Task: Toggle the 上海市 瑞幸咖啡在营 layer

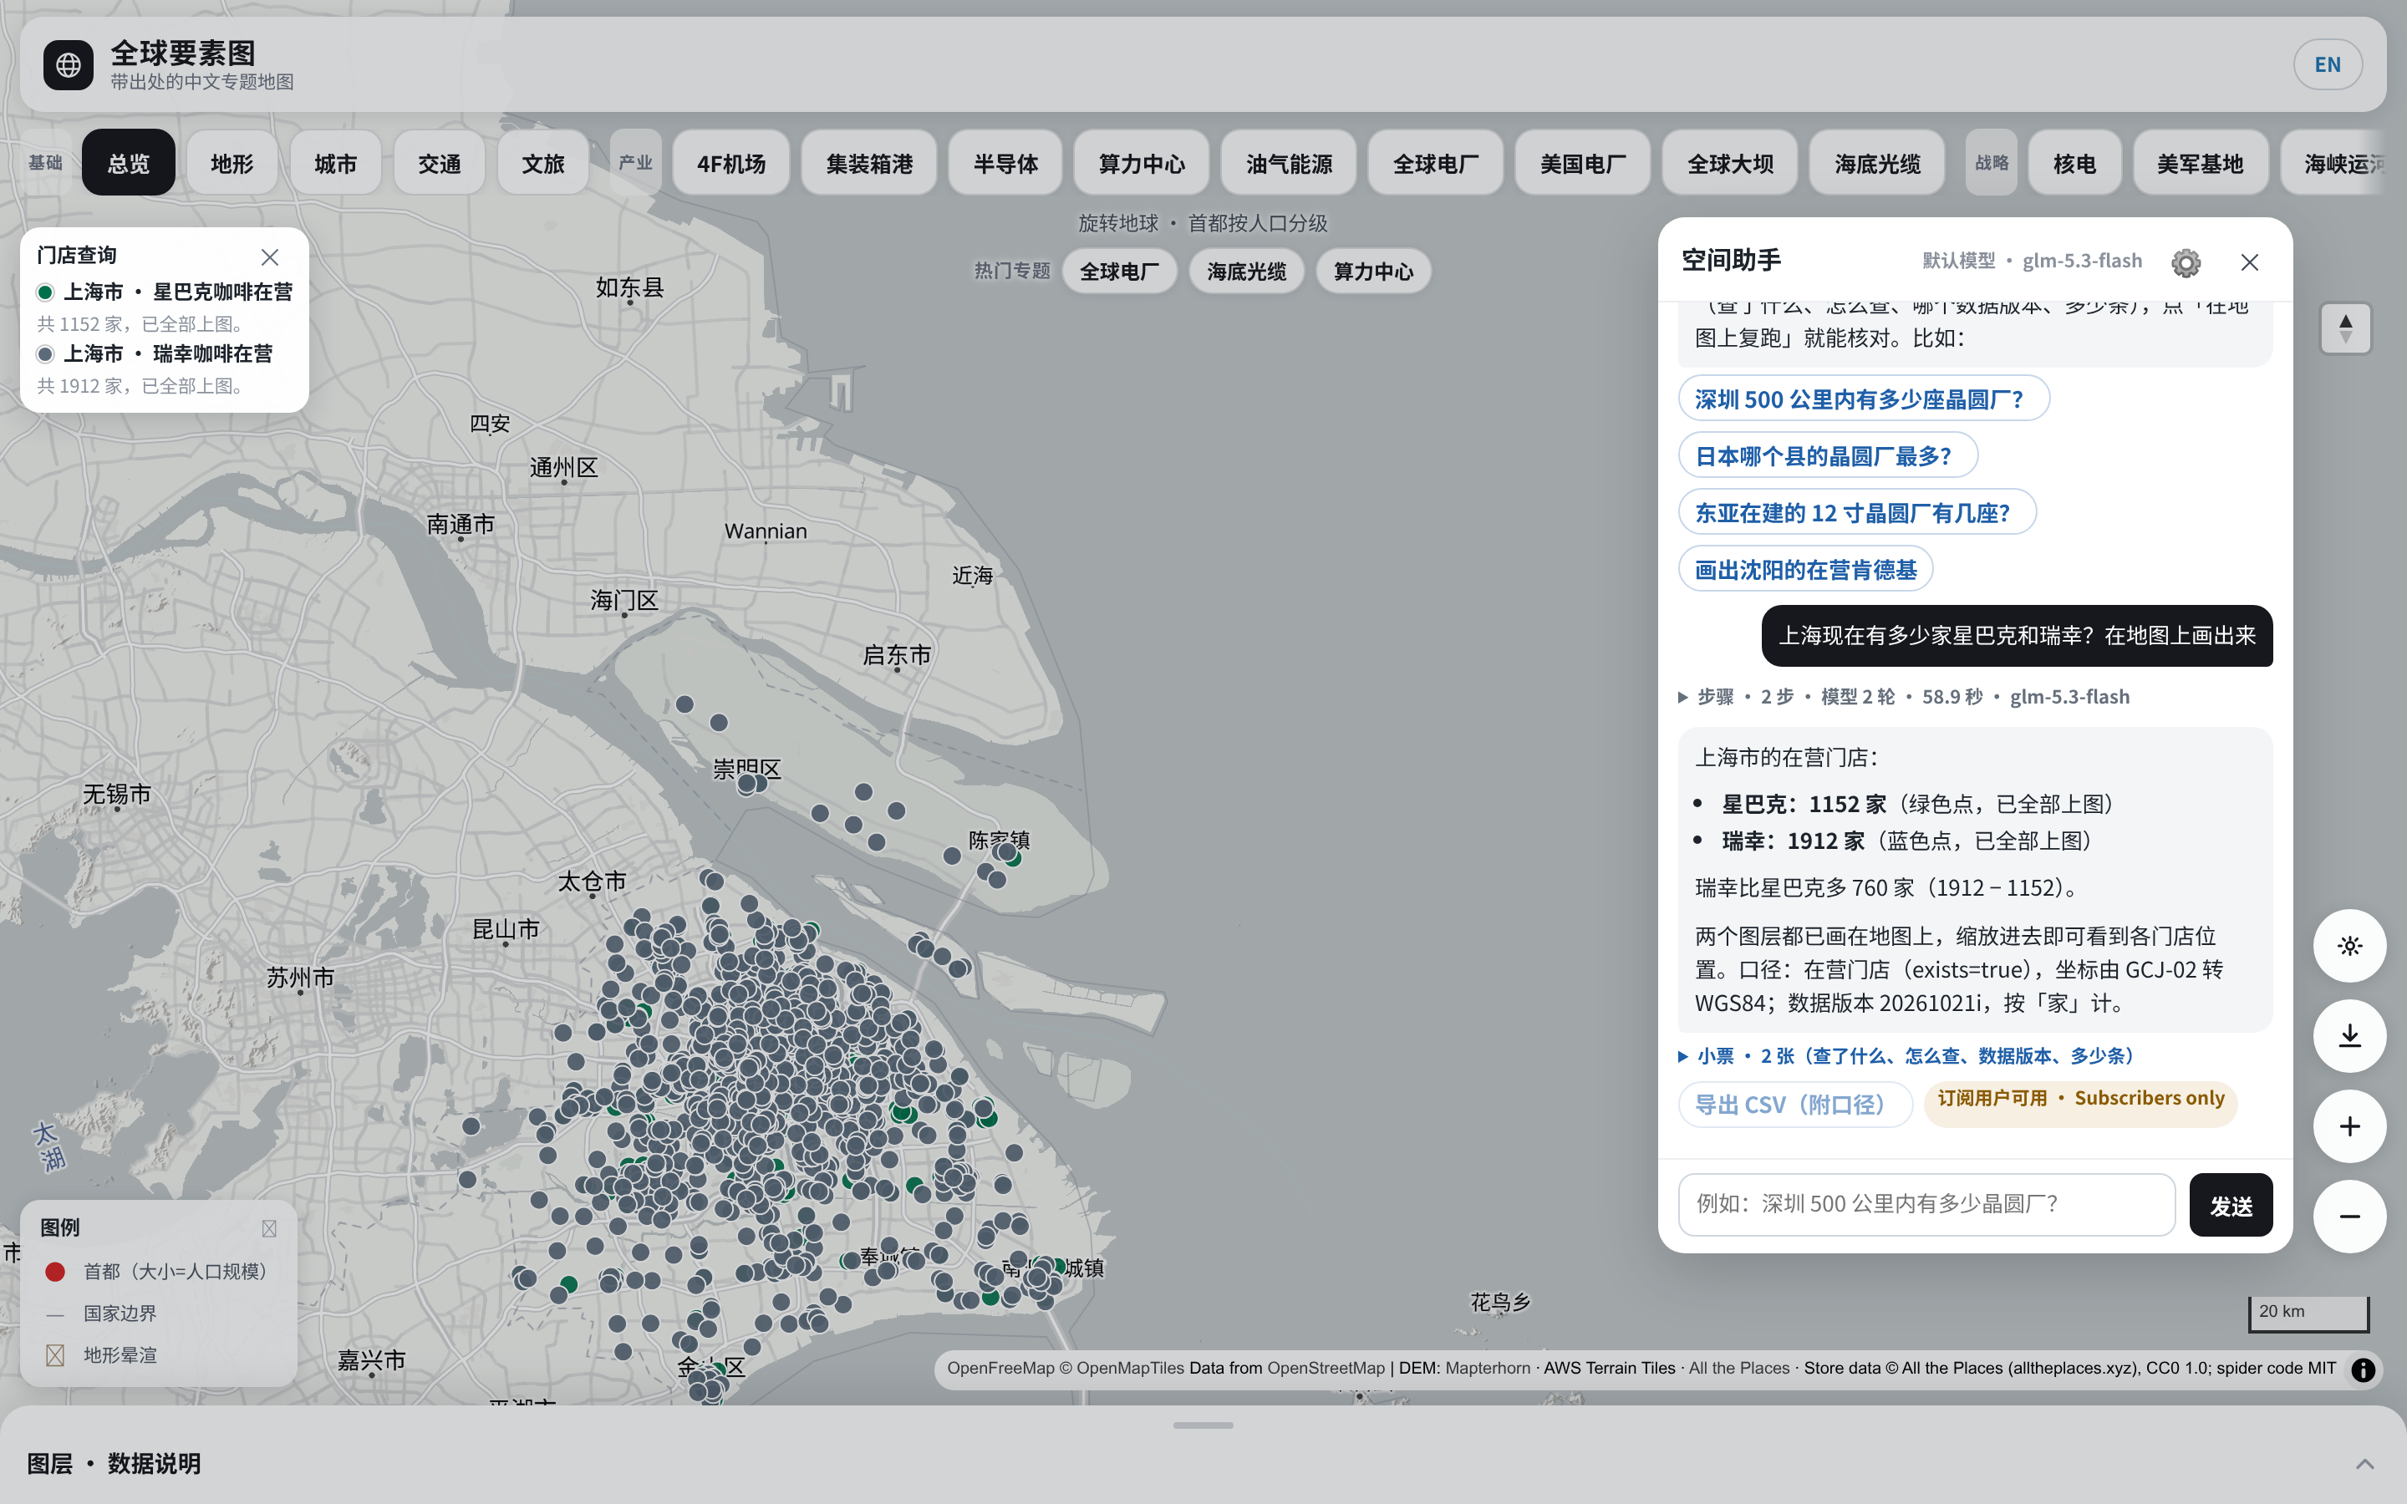Action: [154, 353]
